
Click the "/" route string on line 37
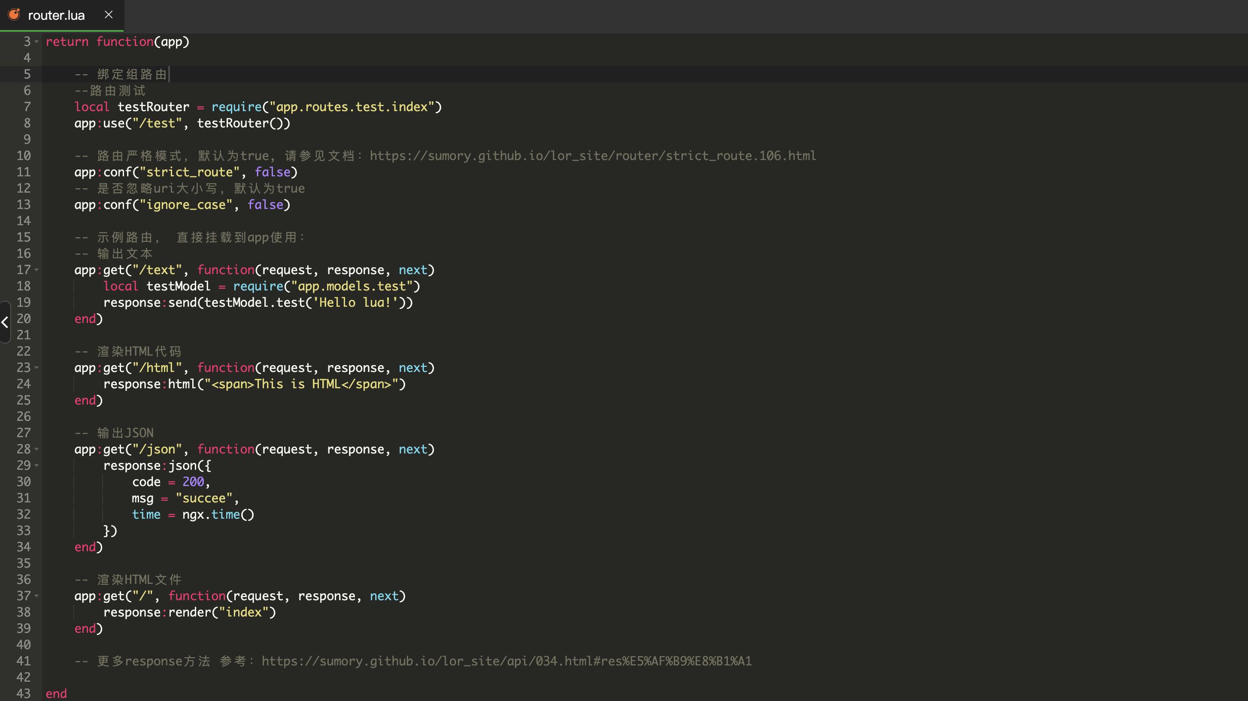coord(143,596)
